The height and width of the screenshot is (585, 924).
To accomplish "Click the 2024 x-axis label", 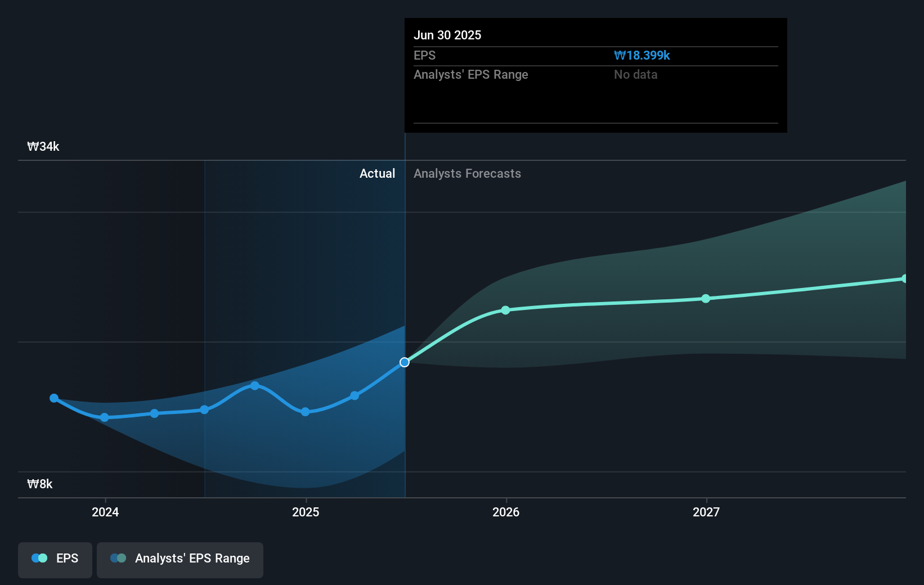I will [105, 512].
